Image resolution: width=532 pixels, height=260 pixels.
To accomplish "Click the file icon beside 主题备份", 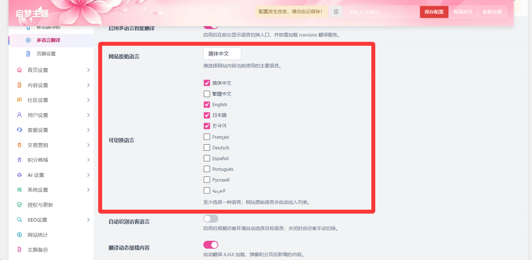I will tap(20, 250).
